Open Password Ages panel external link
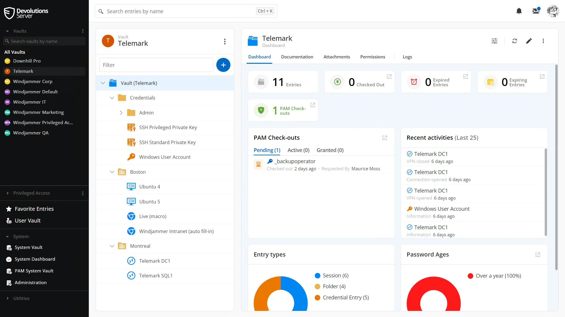Screen dimensions: 565x317 tap(538, 255)
